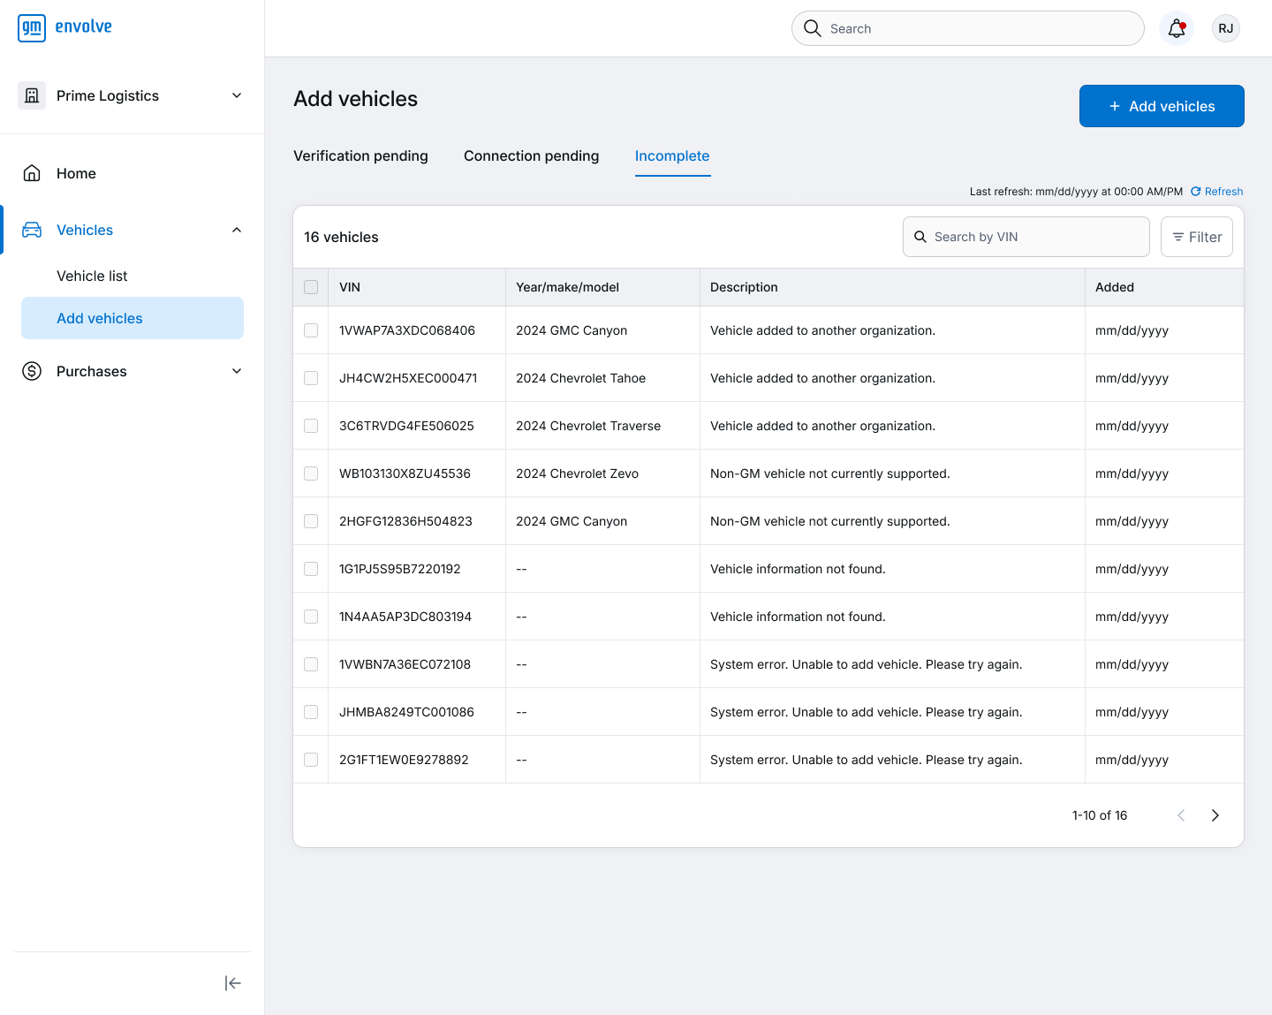
Task: Open the RJ user avatar menu
Action: tap(1225, 28)
